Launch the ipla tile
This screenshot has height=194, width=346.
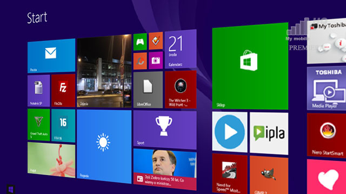pos(269,134)
